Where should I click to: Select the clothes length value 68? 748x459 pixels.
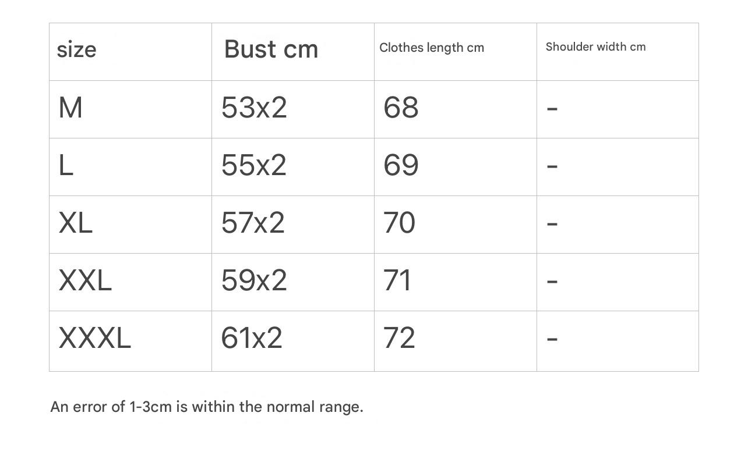[x=401, y=108]
